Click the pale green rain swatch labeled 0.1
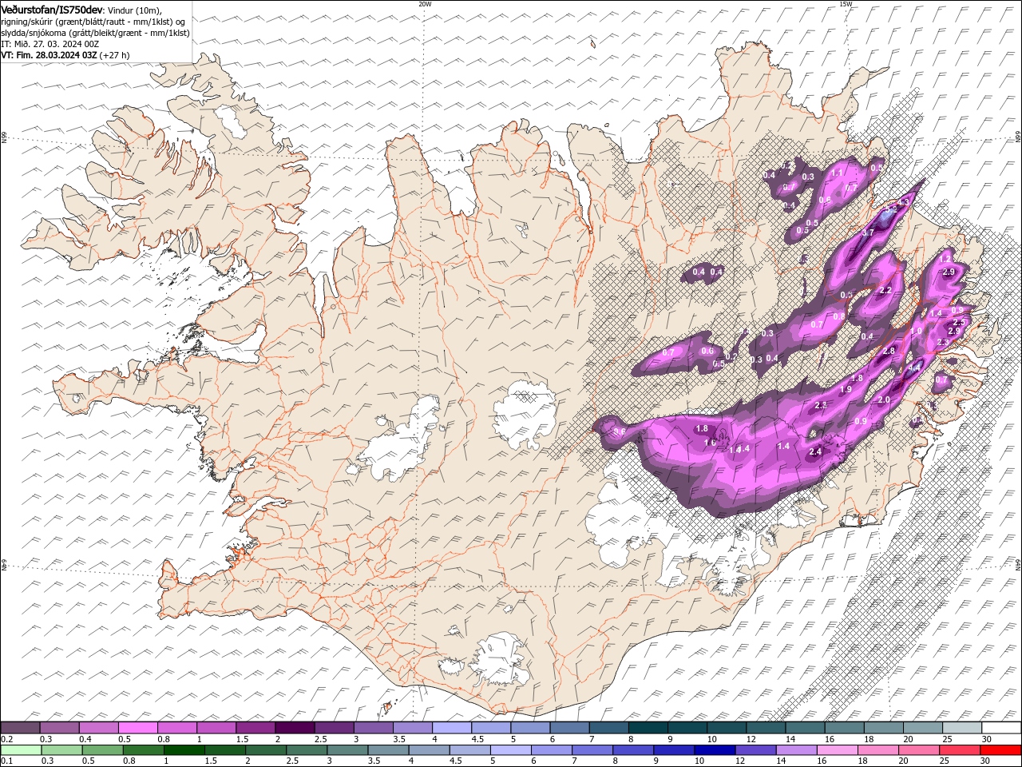This screenshot has width=1022, height=767. click(21, 750)
